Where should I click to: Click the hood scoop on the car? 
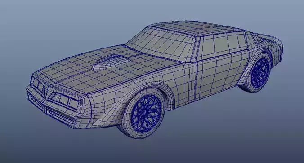[111, 62]
